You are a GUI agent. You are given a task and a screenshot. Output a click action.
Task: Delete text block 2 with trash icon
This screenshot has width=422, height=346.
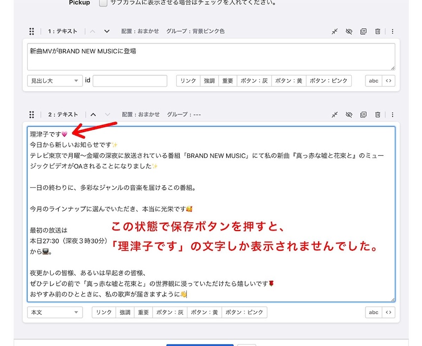[x=378, y=115]
